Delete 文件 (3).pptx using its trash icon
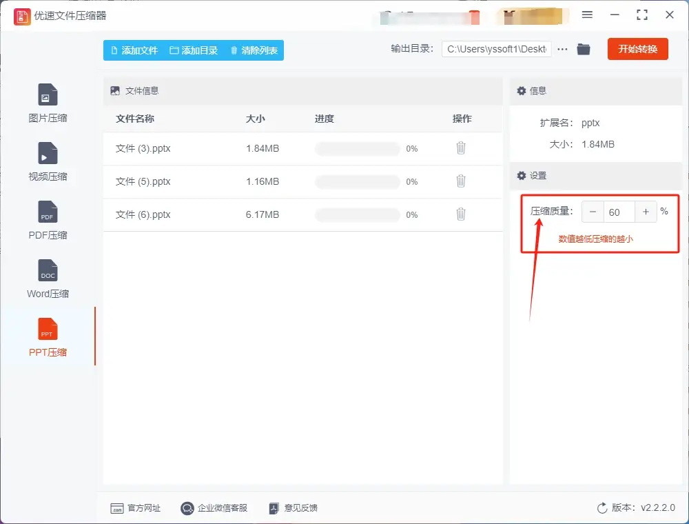Image resolution: width=689 pixels, height=524 pixels. (x=460, y=148)
